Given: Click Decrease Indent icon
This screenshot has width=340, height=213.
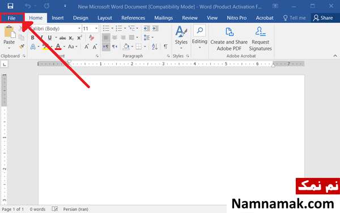Looking at the screenshot, I should (x=147, y=28).
